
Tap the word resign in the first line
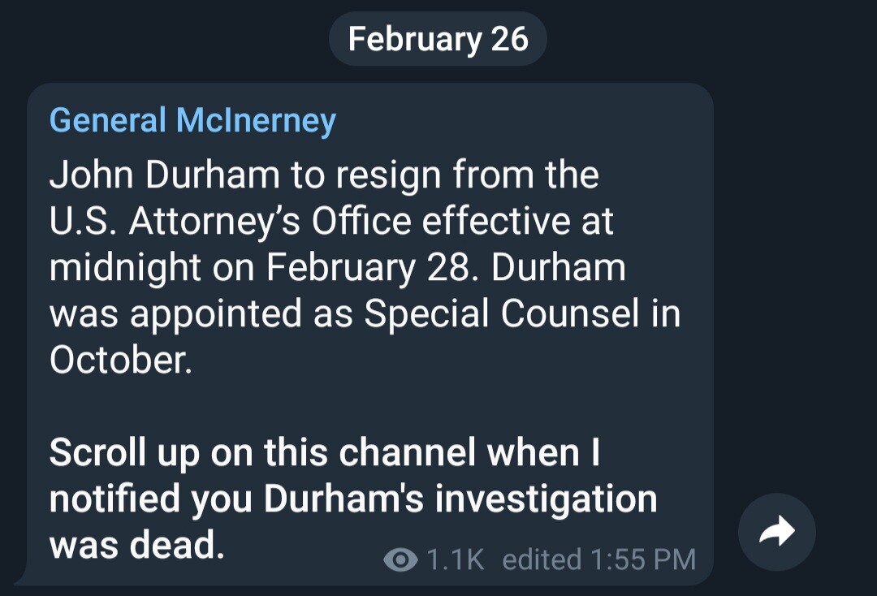(390, 175)
